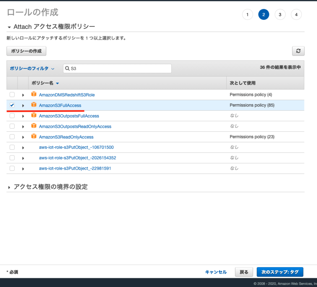The width and height of the screenshot is (317, 287).
Task: Go to wizard step 1
Action: coord(247,14)
